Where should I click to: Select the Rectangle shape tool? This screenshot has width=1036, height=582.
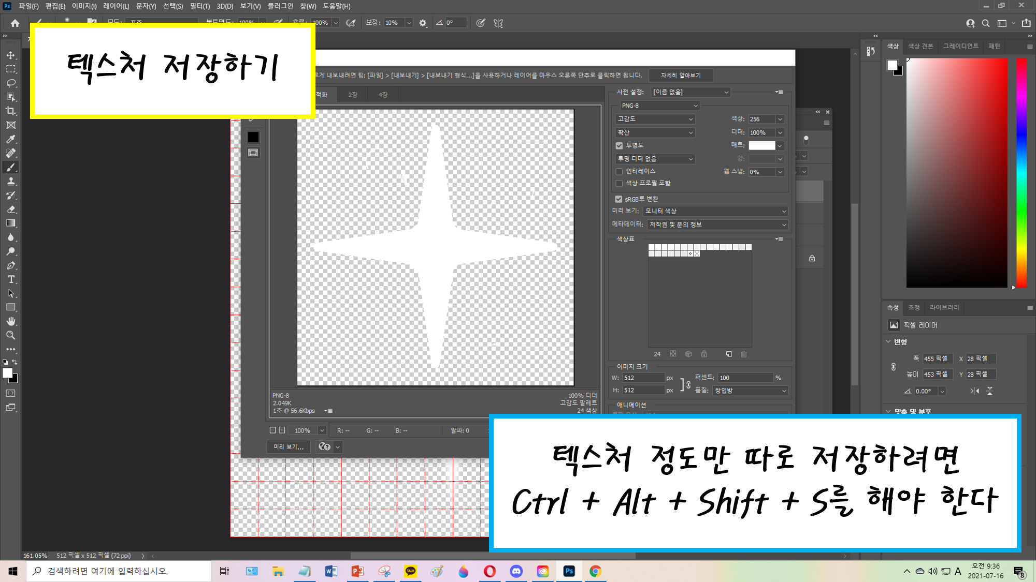[11, 307]
